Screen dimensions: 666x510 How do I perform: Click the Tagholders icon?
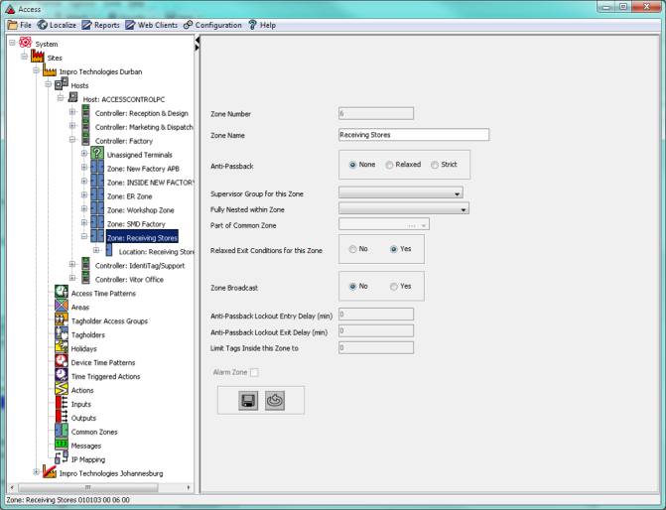62,333
